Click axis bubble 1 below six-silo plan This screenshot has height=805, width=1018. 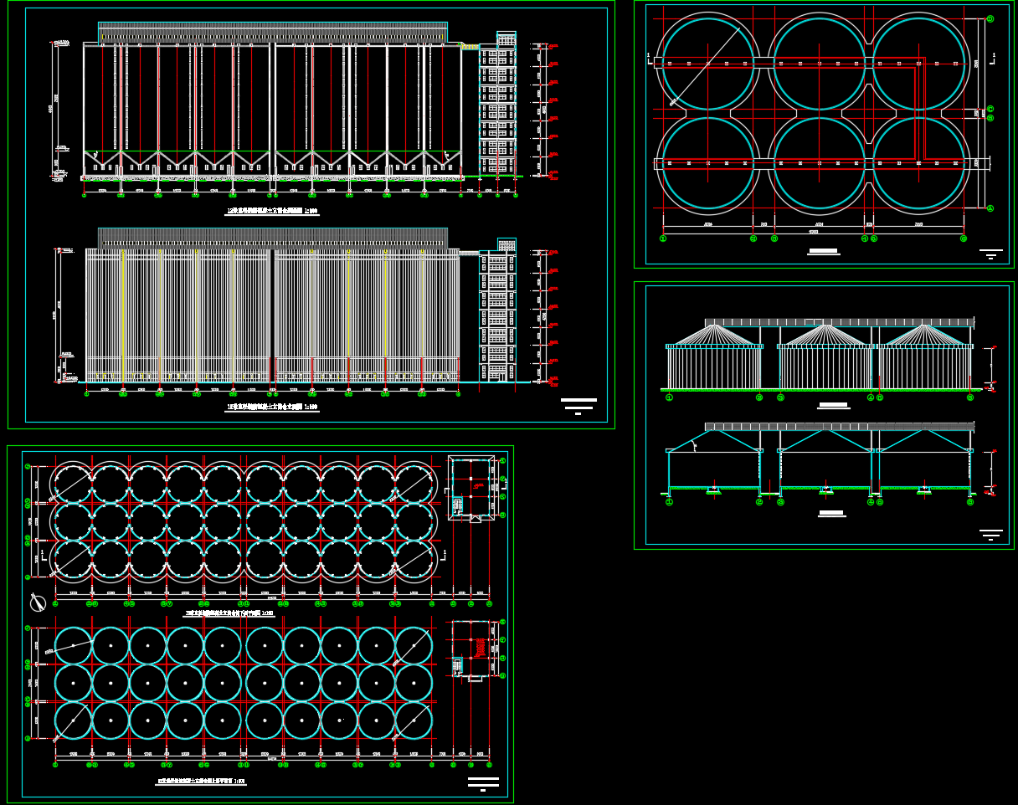(x=663, y=238)
